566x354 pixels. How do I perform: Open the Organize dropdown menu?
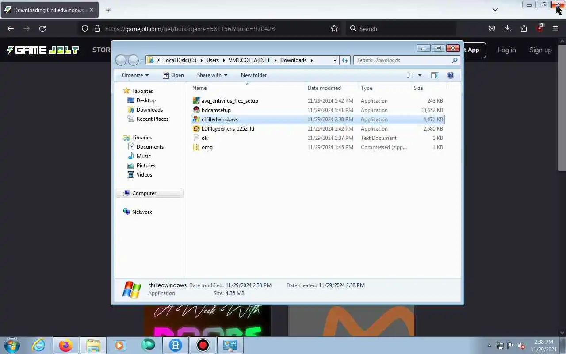135,75
